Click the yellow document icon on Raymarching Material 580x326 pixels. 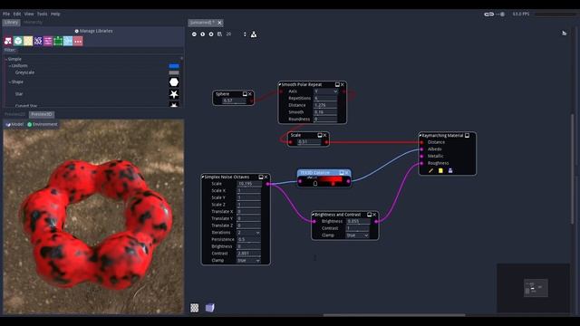click(440, 170)
